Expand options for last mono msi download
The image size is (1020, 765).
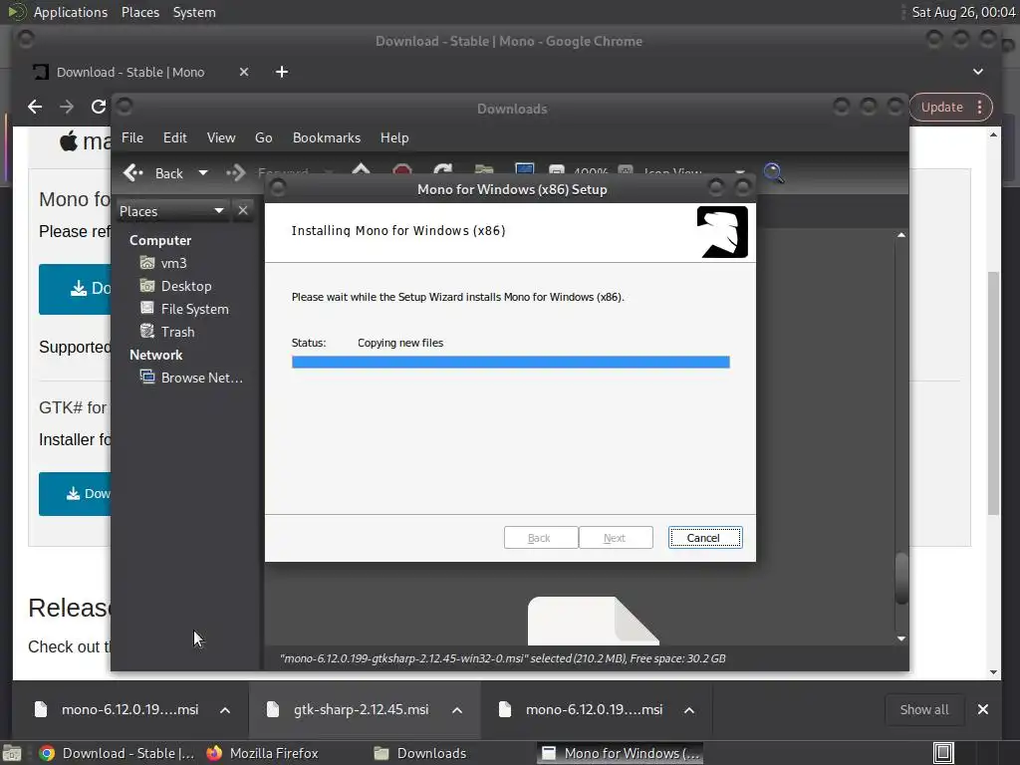coord(689,709)
